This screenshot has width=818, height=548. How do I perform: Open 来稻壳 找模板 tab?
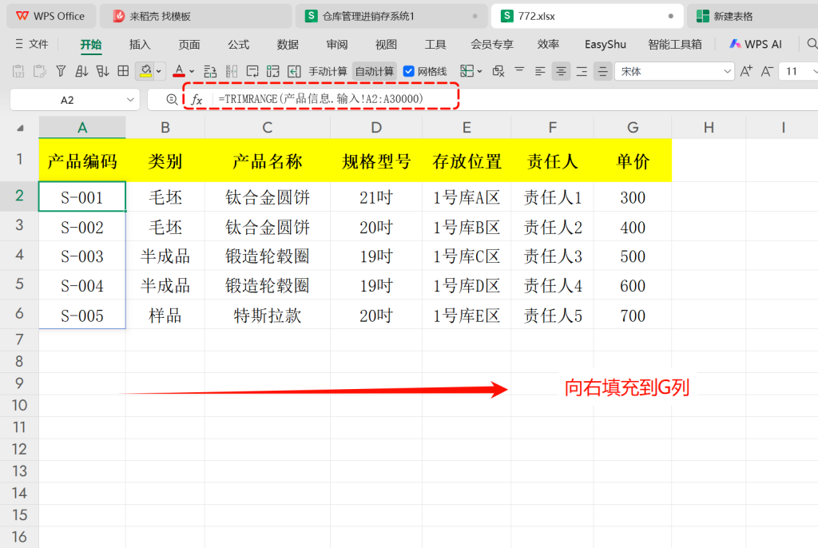click(195, 16)
